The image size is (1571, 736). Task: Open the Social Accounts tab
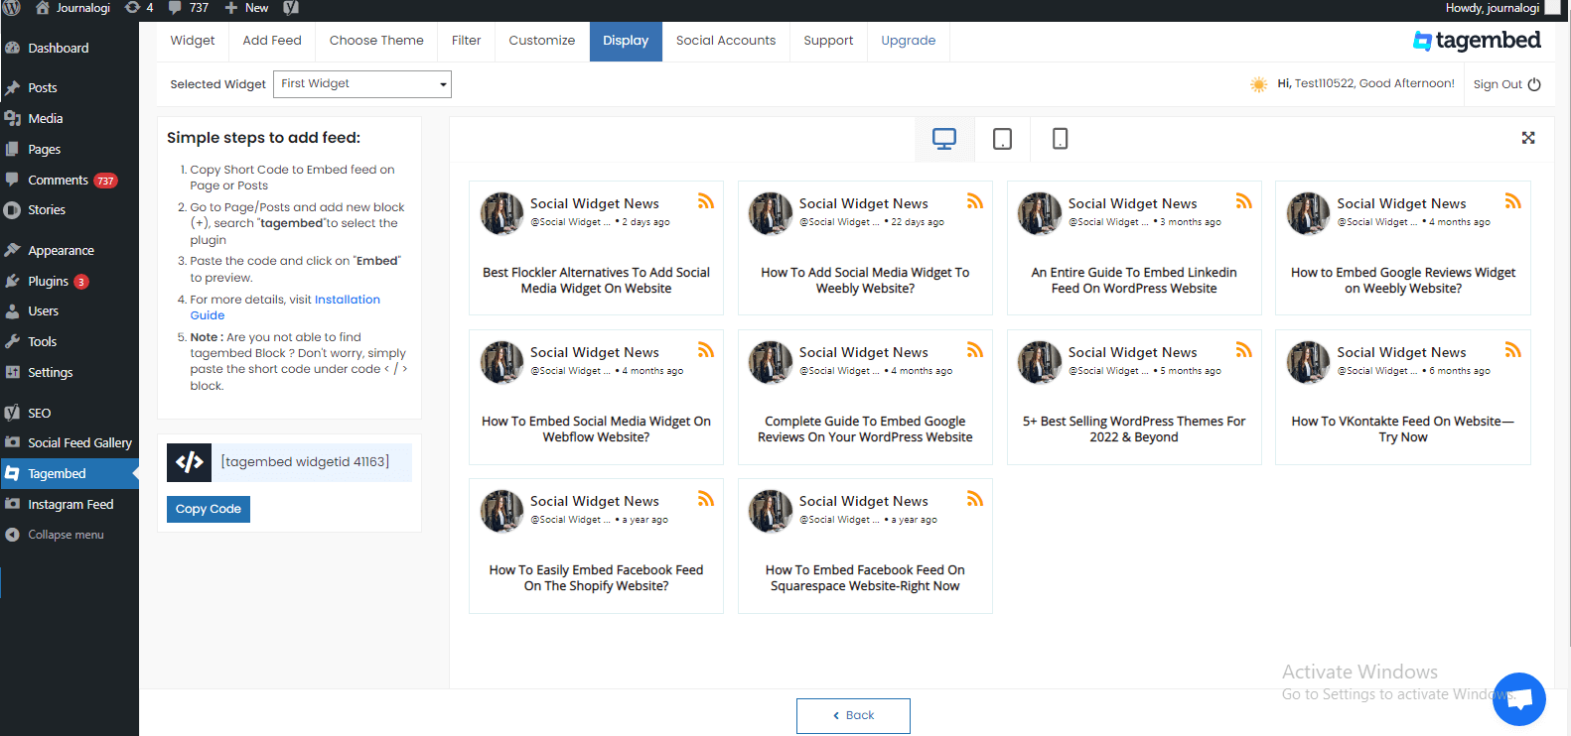pos(726,41)
